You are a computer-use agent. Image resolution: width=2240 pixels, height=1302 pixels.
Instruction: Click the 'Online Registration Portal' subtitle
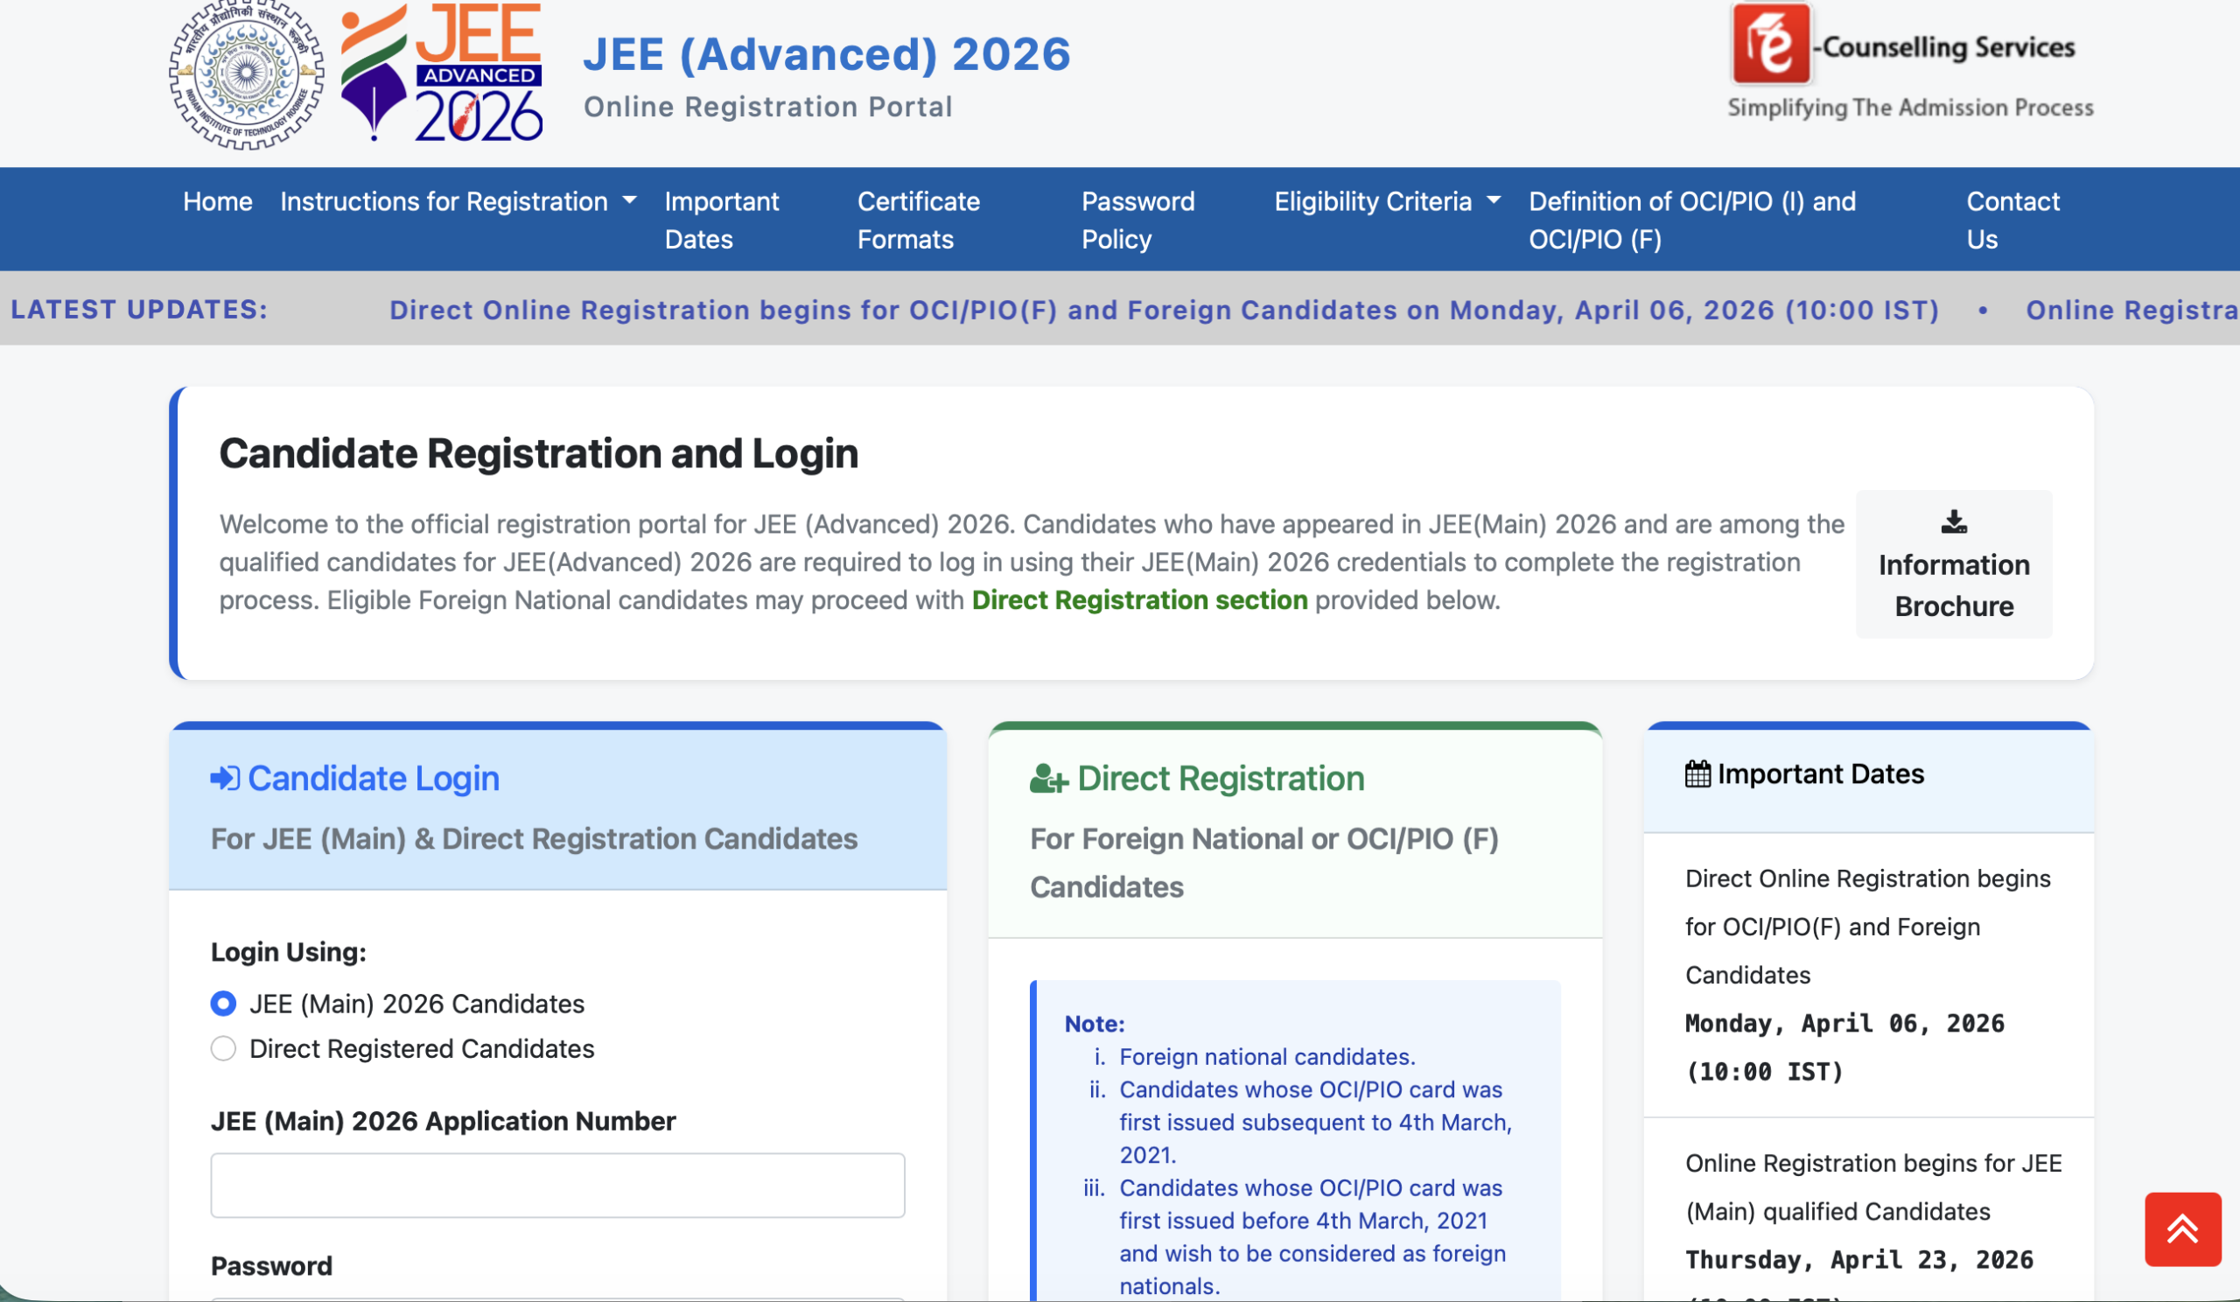coord(768,107)
